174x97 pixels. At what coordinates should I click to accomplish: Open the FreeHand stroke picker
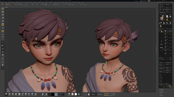click(43, 94)
